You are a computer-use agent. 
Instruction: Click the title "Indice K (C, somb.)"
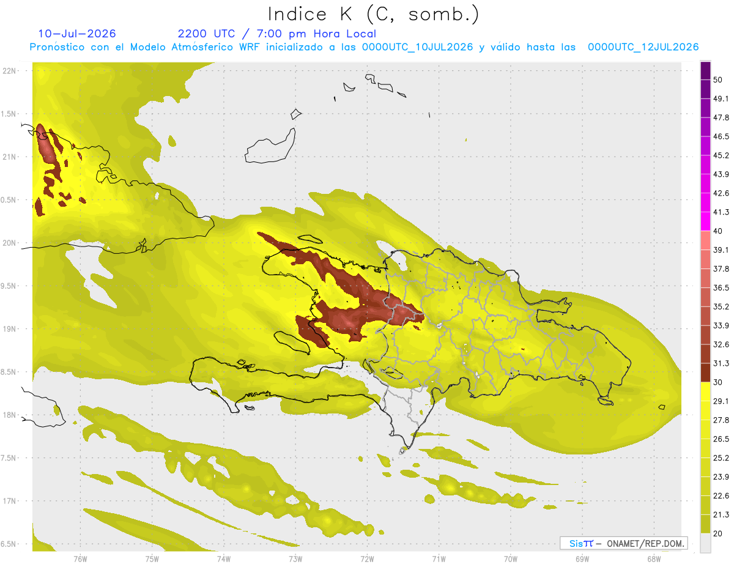click(373, 14)
